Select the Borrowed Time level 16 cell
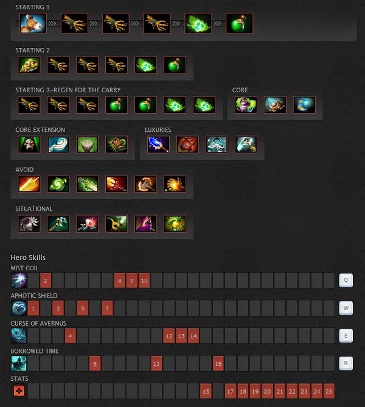The height and width of the screenshot is (407, 365). point(218,364)
